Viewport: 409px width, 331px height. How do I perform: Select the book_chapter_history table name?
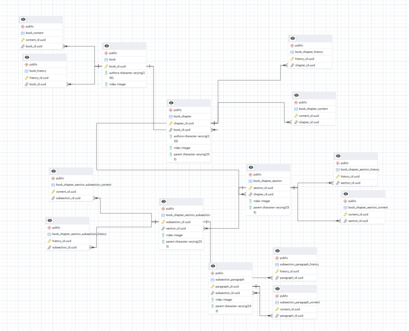(309, 52)
